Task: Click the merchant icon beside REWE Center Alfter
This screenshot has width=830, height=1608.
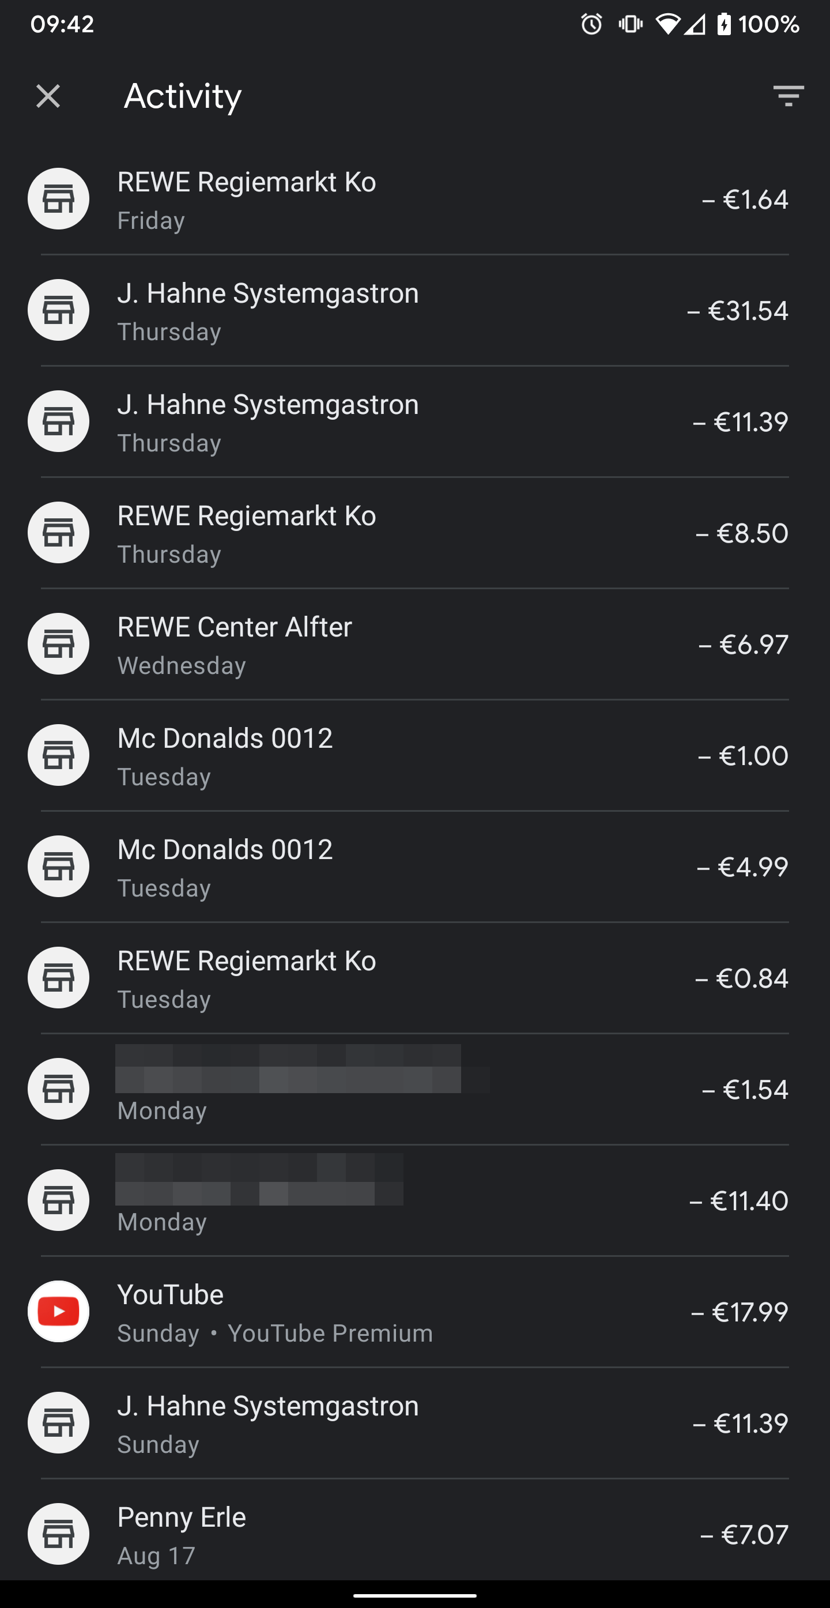Action: pyautogui.click(x=58, y=643)
